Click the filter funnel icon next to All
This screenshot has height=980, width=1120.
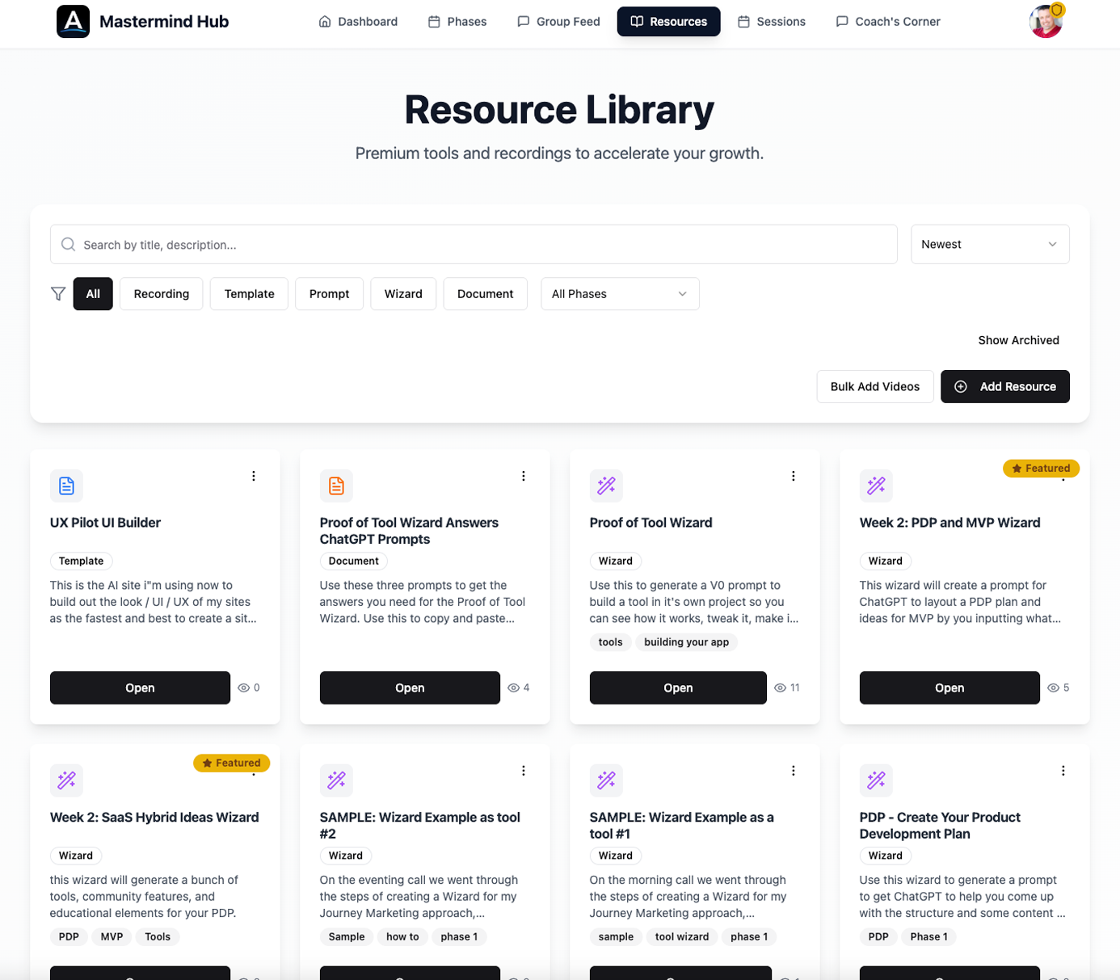(x=57, y=293)
